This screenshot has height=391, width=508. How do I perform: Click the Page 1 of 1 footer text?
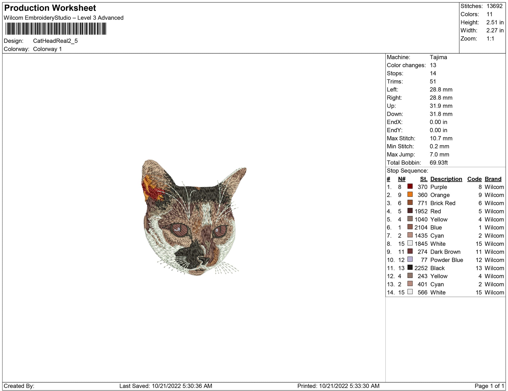tap(489, 386)
